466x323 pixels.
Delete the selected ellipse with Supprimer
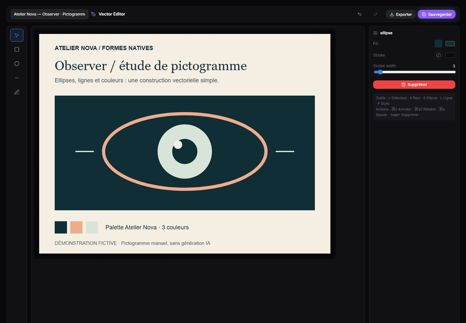pyautogui.click(x=414, y=85)
